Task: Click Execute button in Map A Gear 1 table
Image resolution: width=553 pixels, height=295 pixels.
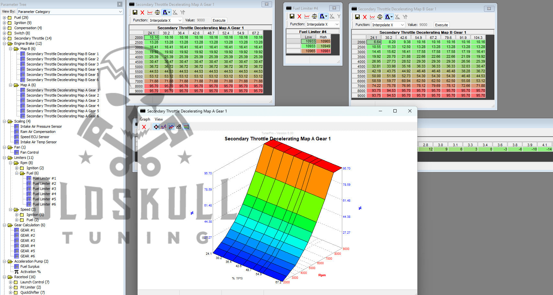Action: click(x=219, y=20)
